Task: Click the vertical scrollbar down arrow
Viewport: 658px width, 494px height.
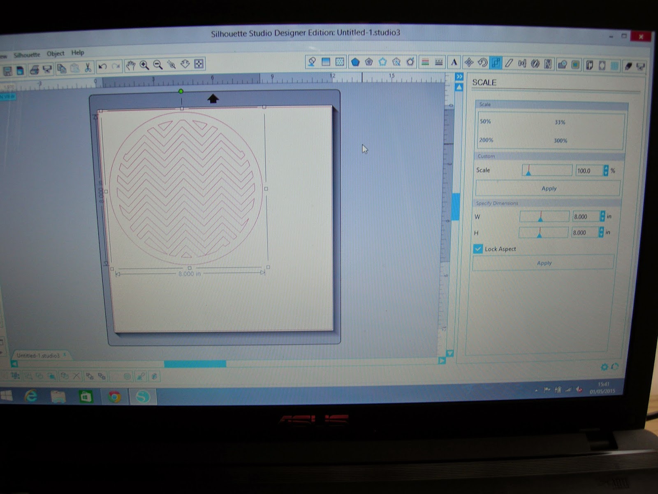Action: (449, 353)
